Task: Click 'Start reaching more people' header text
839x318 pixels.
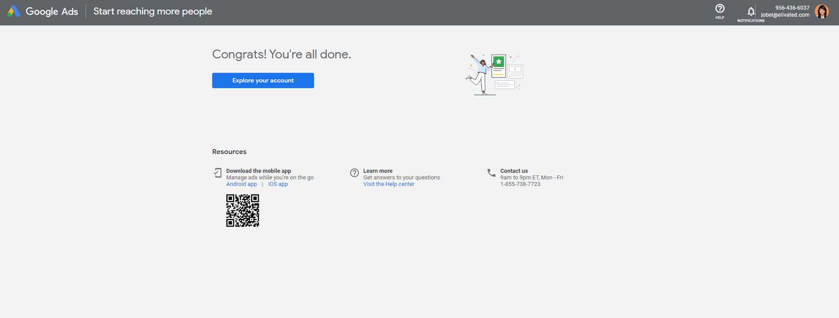Action: [x=153, y=11]
